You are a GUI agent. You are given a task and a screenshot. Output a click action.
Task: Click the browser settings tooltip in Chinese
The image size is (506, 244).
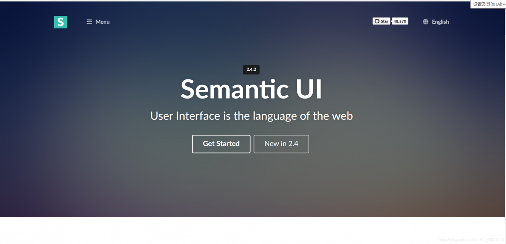click(x=488, y=4)
